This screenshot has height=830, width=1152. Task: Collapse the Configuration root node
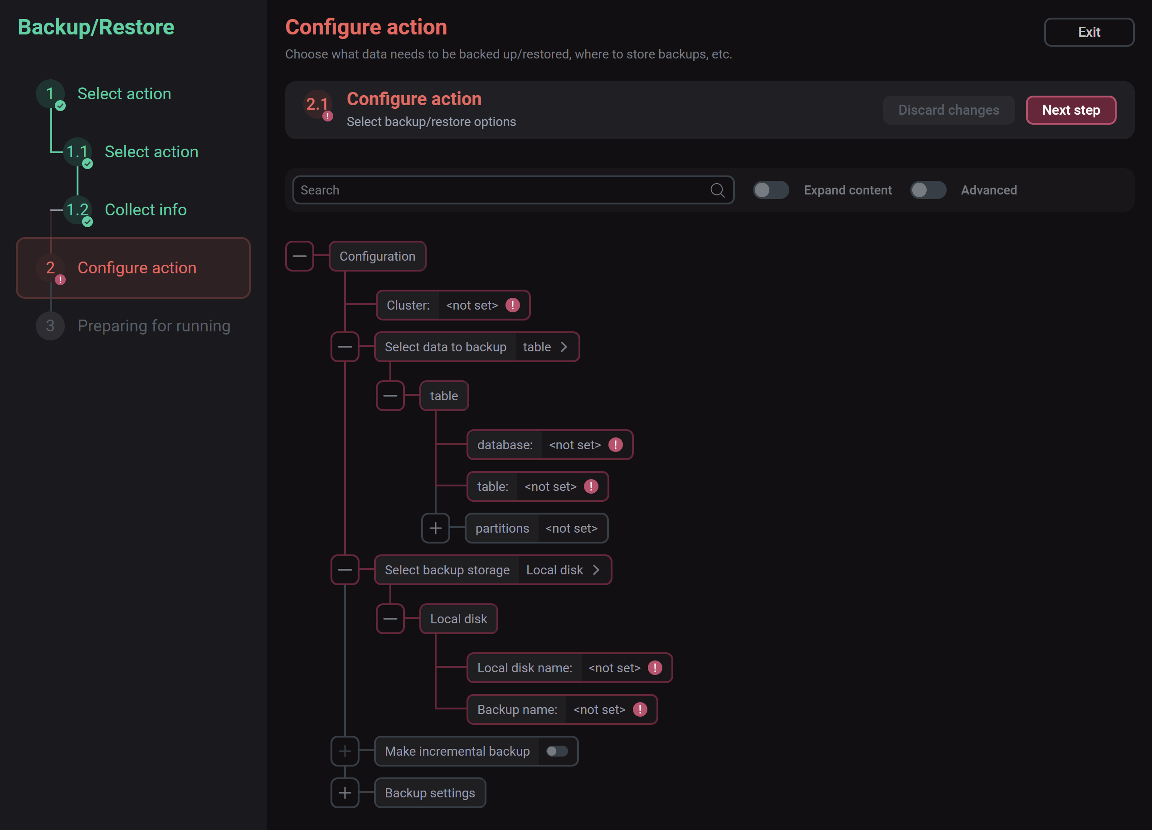(300, 256)
